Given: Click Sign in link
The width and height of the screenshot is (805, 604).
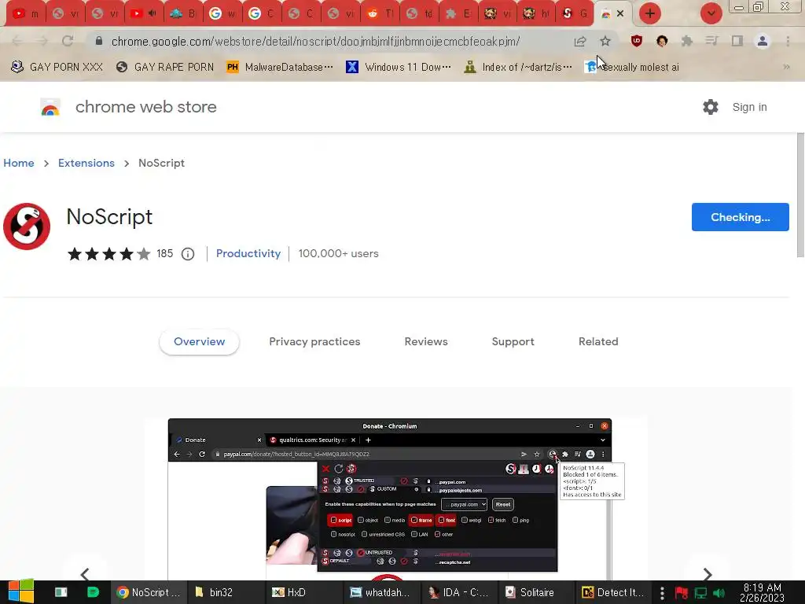Looking at the screenshot, I should coord(749,107).
